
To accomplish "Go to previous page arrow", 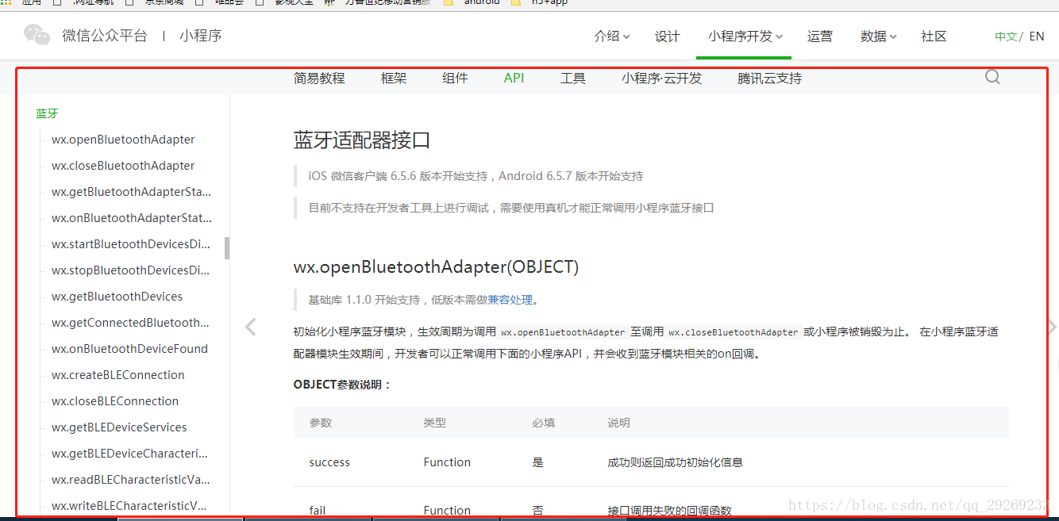I will [251, 327].
